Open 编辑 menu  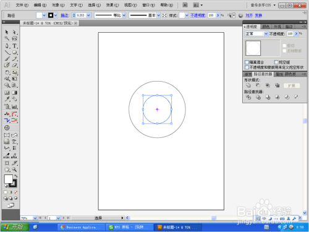coord(40,5)
